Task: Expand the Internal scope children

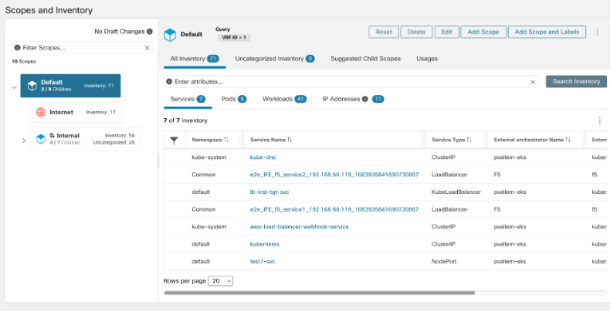Action: click(24, 141)
